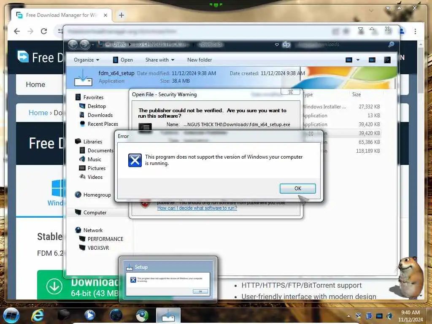This screenshot has height=324, width=432.
Task: Click Home link in website navigation
Action: [35, 84]
